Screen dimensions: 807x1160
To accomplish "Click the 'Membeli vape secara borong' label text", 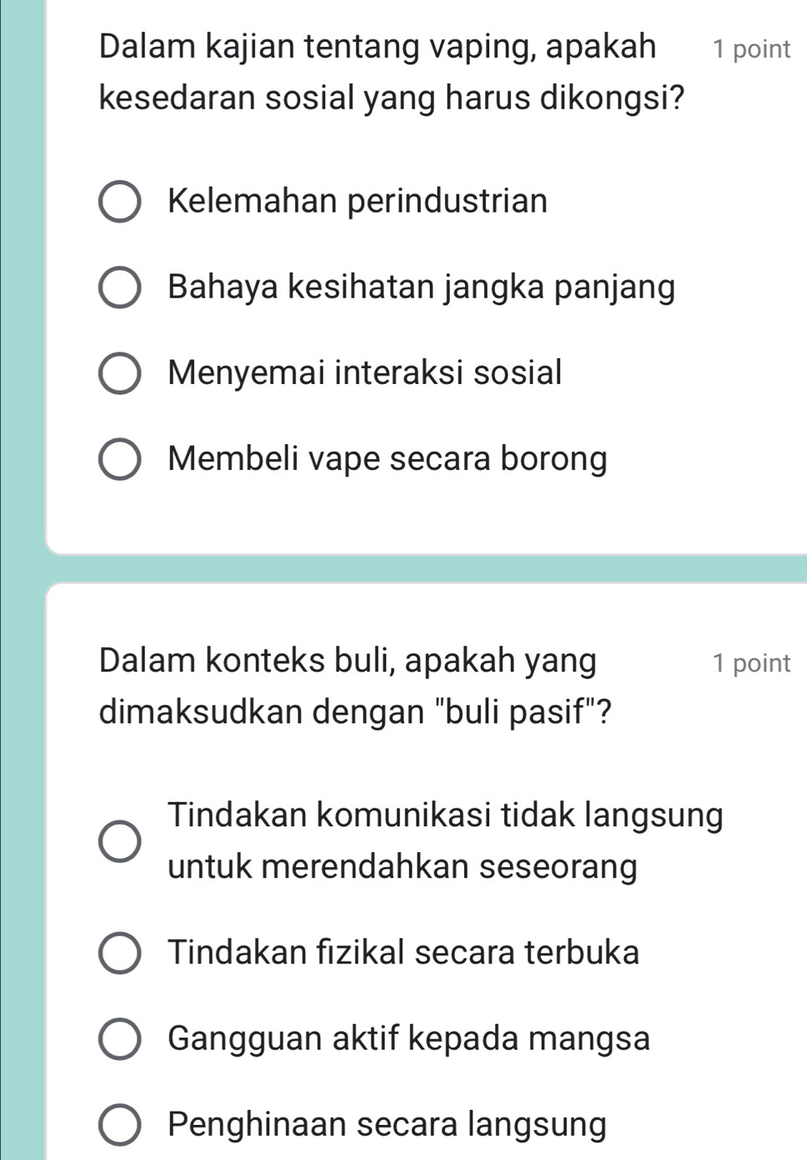I will coord(387,459).
